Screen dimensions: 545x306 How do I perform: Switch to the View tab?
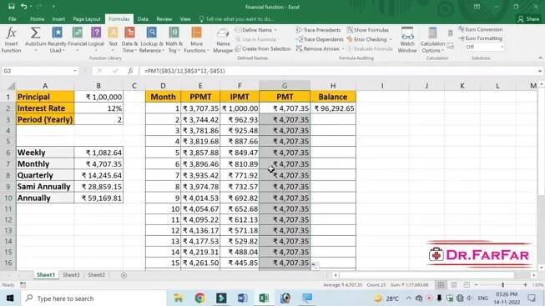tap(185, 19)
